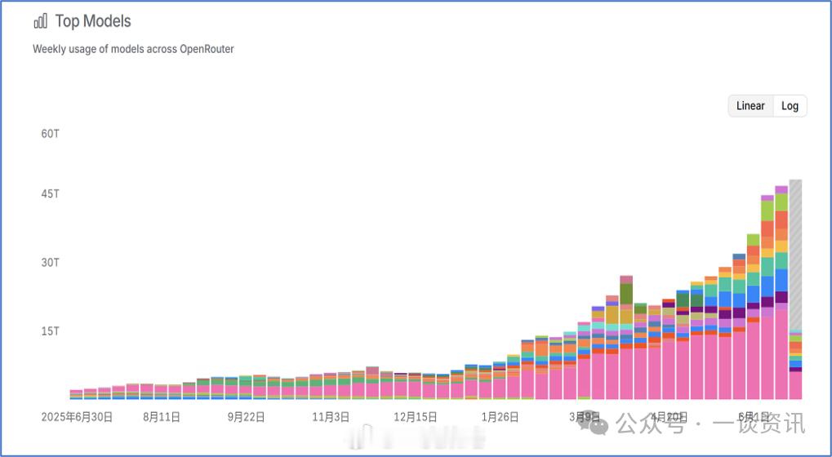Click the 60T y-axis label

coord(51,134)
